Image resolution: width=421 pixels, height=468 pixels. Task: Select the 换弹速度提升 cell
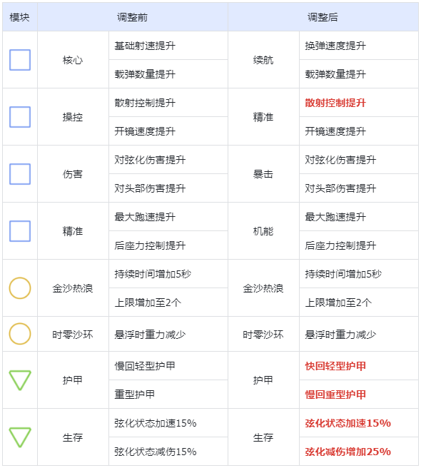click(359, 46)
